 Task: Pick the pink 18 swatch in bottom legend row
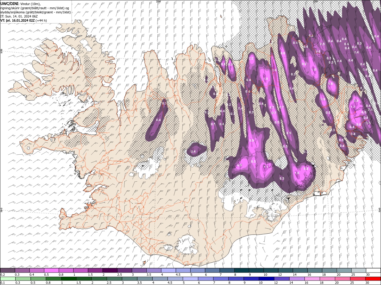(327, 279)
